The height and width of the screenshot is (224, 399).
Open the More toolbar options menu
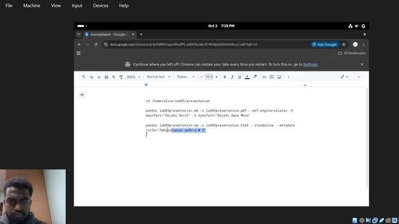289,77
